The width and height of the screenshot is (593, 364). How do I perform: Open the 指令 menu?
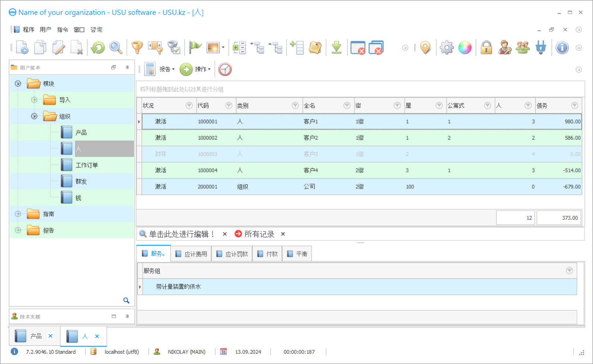coord(63,29)
